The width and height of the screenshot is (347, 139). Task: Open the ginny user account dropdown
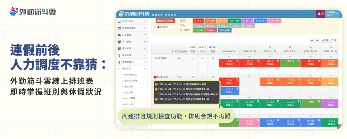332,14
